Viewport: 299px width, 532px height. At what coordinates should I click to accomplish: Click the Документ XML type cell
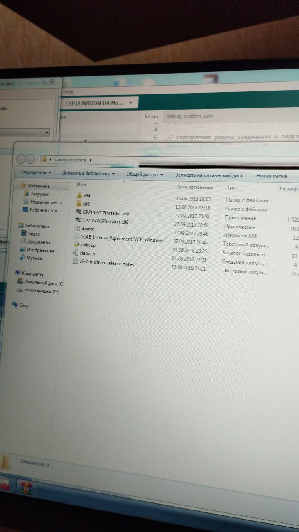(240, 236)
